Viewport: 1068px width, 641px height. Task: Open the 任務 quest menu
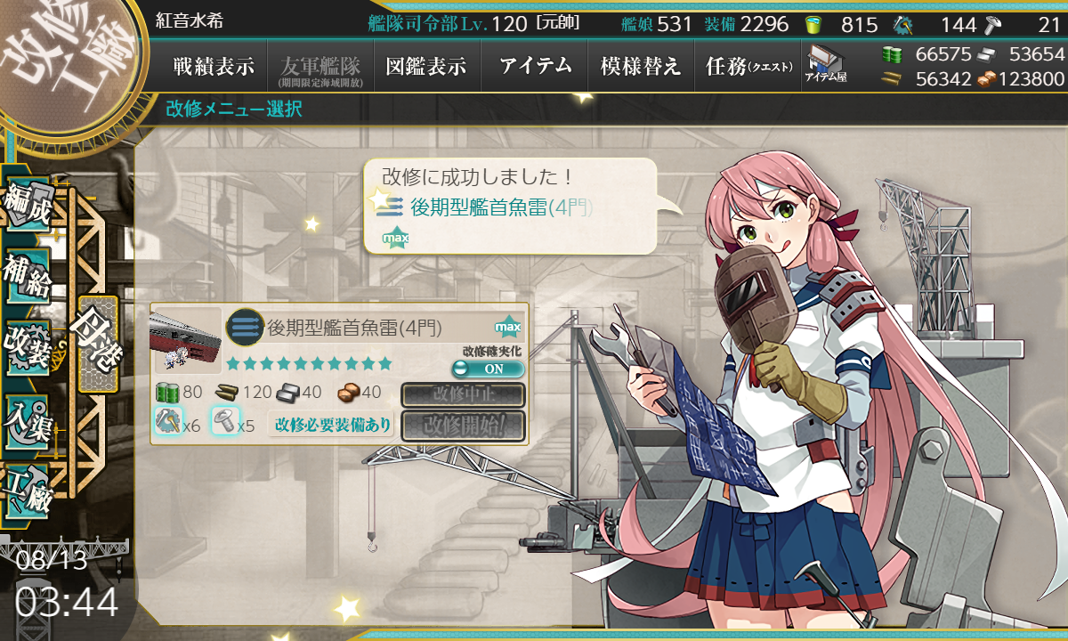click(748, 66)
